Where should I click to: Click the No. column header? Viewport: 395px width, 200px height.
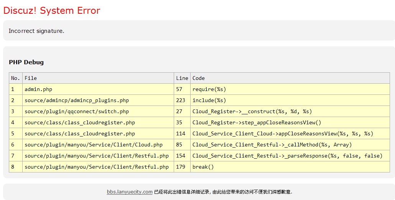15,78
